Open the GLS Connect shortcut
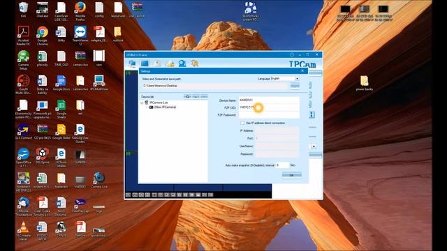This screenshot has width=447, height=251. [23, 132]
